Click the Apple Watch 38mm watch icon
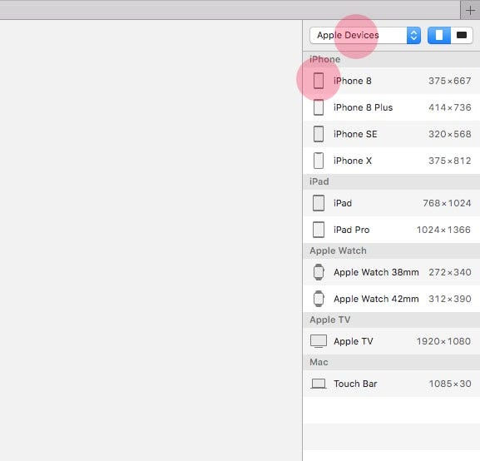This screenshot has width=480, height=461. pyautogui.click(x=319, y=272)
